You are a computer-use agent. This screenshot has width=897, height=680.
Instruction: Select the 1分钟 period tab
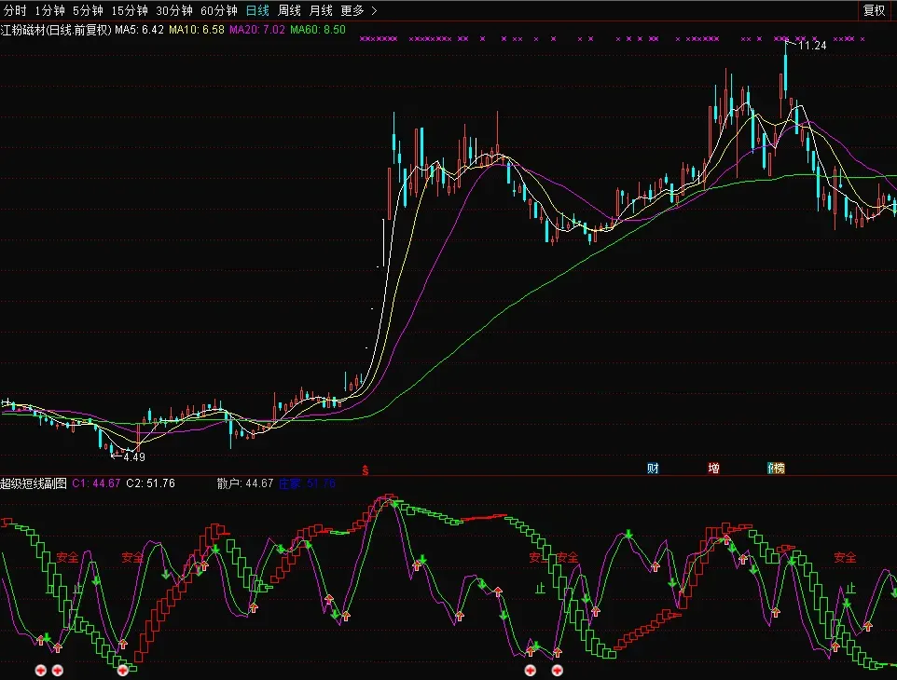coord(49,10)
